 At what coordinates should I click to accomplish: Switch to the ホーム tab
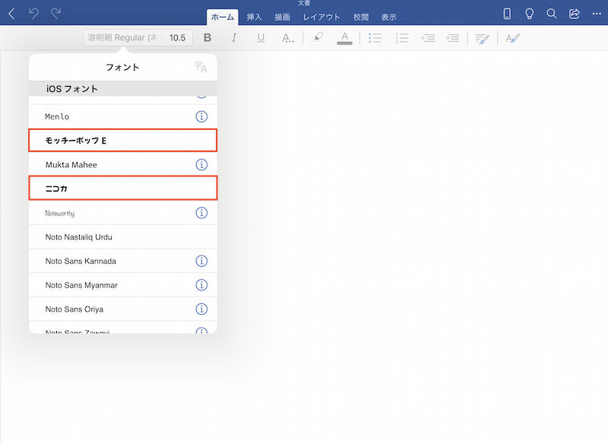coord(223,17)
